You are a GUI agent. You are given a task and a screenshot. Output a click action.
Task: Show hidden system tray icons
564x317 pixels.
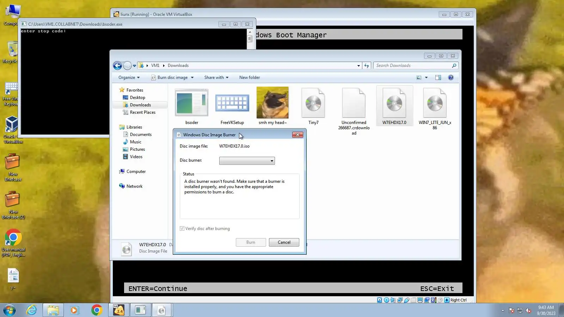[503, 310]
